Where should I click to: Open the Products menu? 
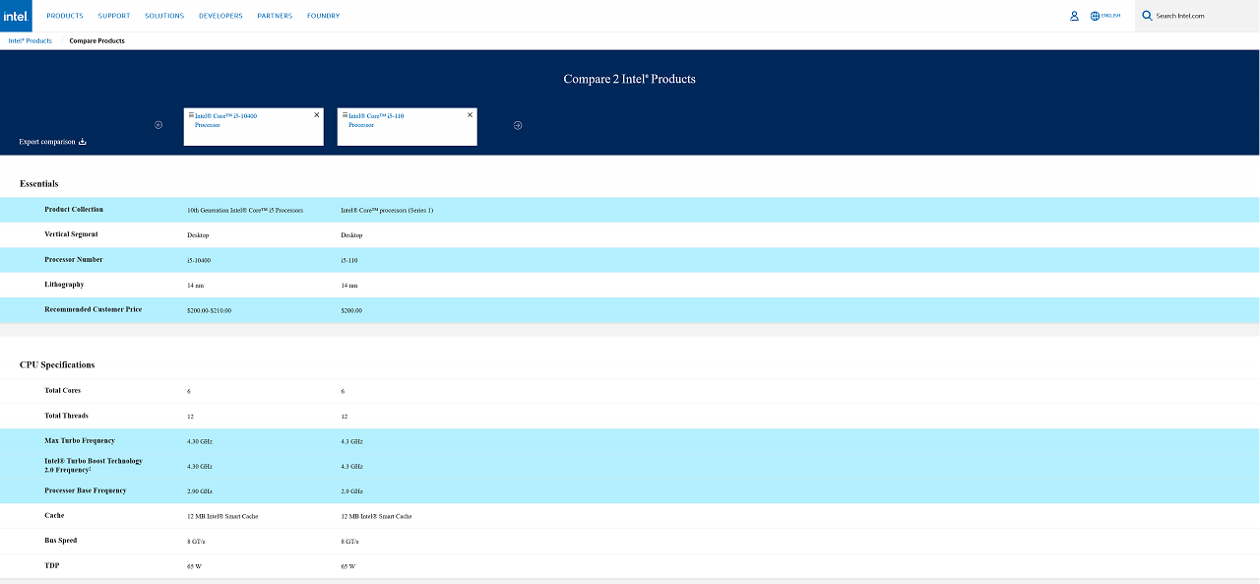(x=65, y=16)
